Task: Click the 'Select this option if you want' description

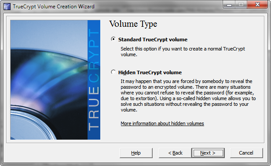Action: pos(183,51)
